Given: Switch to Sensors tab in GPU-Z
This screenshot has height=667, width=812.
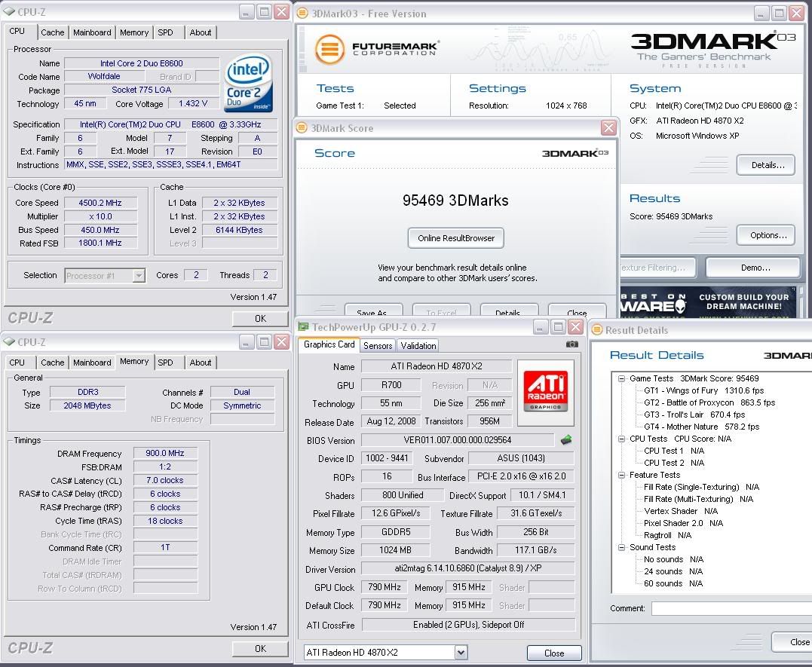Looking at the screenshot, I should tap(378, 345).
